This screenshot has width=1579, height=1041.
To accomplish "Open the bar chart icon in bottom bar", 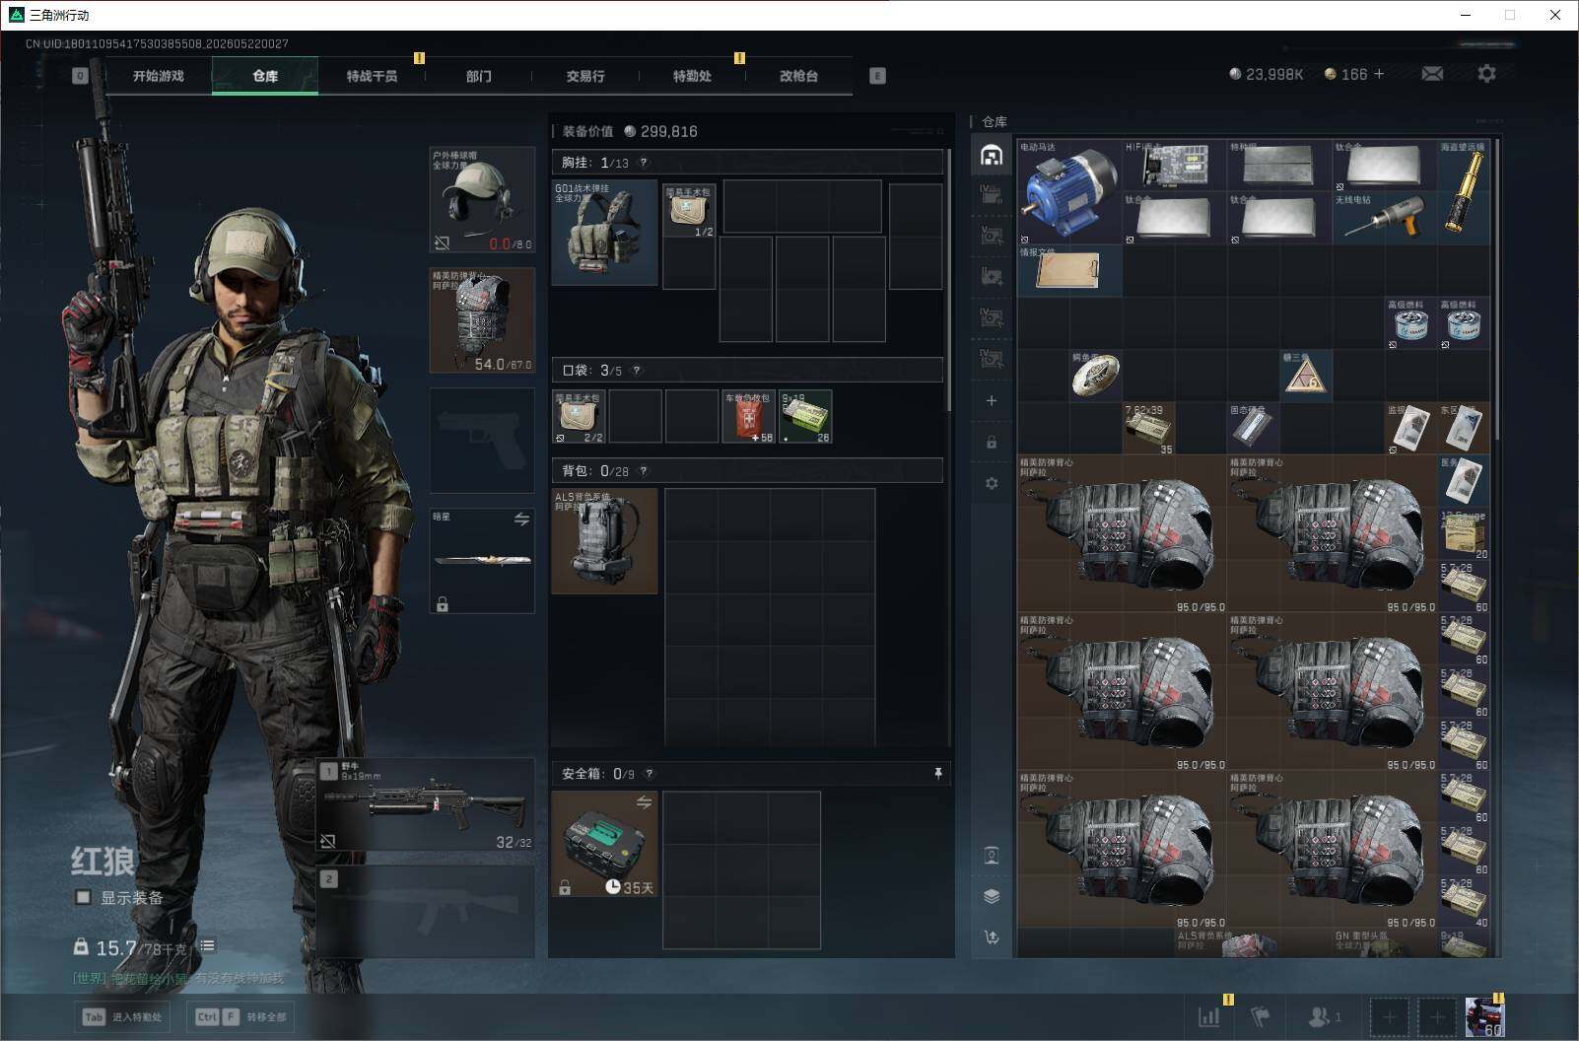I will point(1209,1016).
